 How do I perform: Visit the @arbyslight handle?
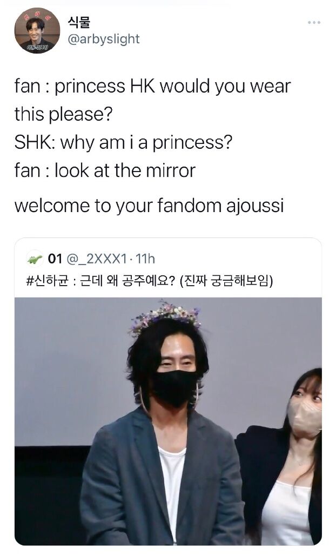tap(104, 39)
